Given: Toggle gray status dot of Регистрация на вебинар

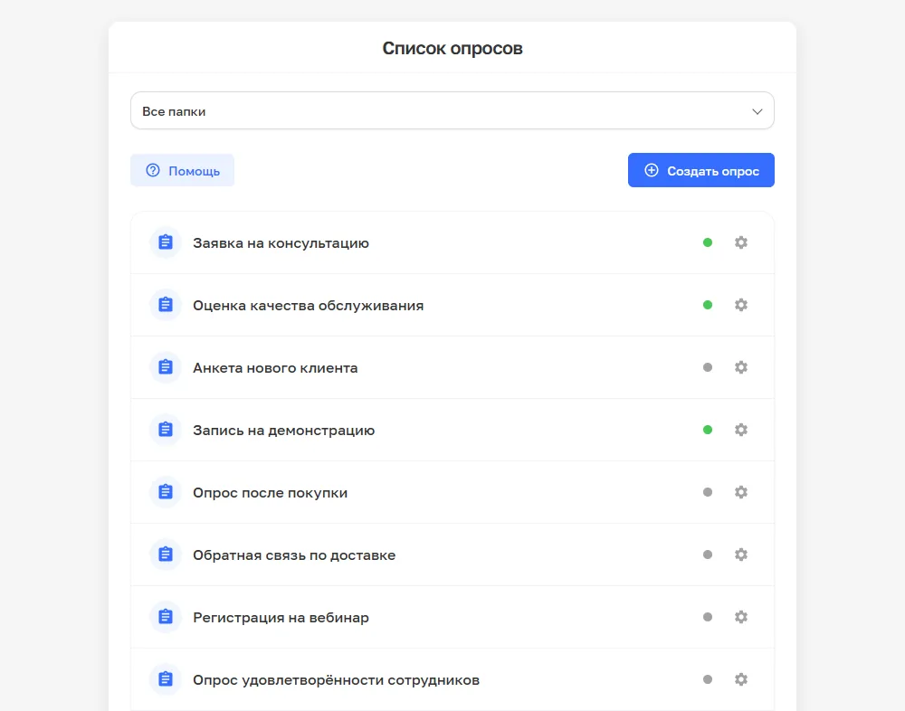Looking at the screenshot, I should pos(708,617).
